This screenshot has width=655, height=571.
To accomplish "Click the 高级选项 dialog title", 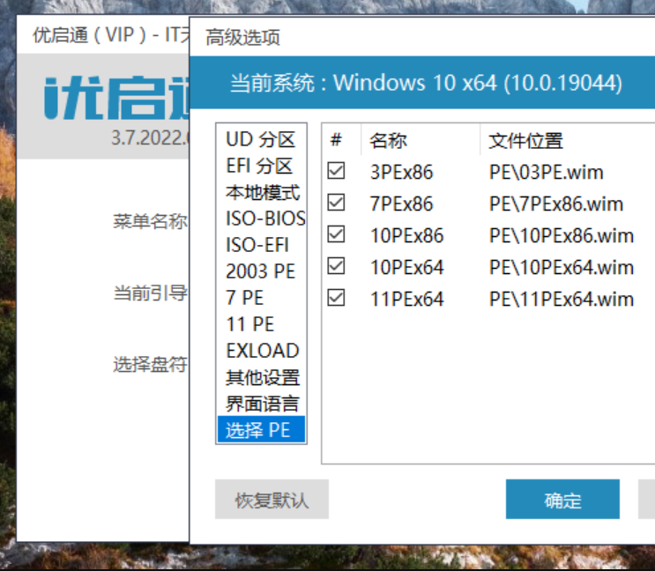I will [x=242, y=38].
